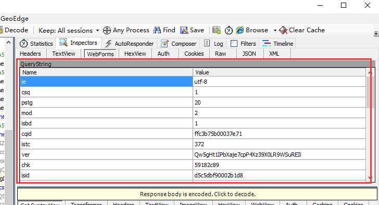Screen dimensions: 379x205
Task: Select the request HexView inspector tab
Action: coord(135,54)
